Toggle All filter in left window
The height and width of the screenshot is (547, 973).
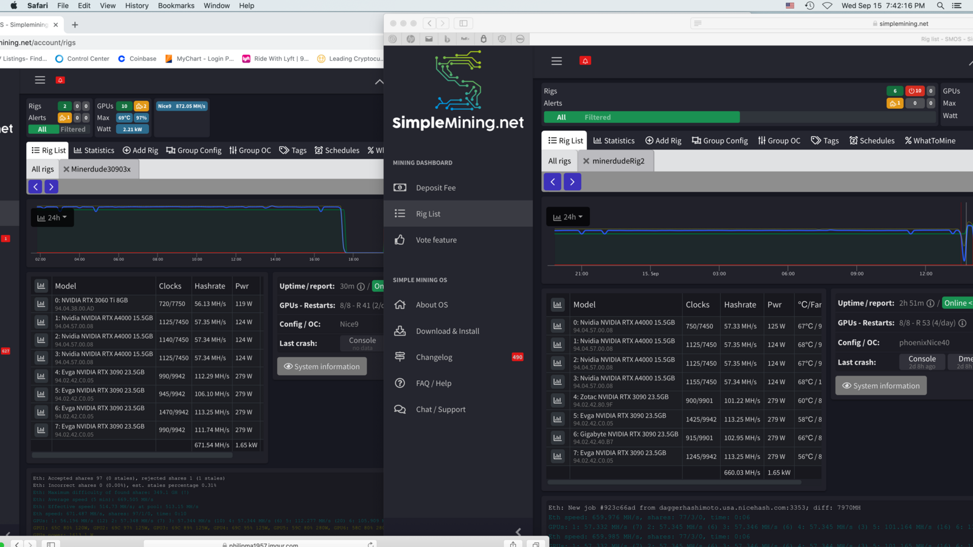click(42, 129)
